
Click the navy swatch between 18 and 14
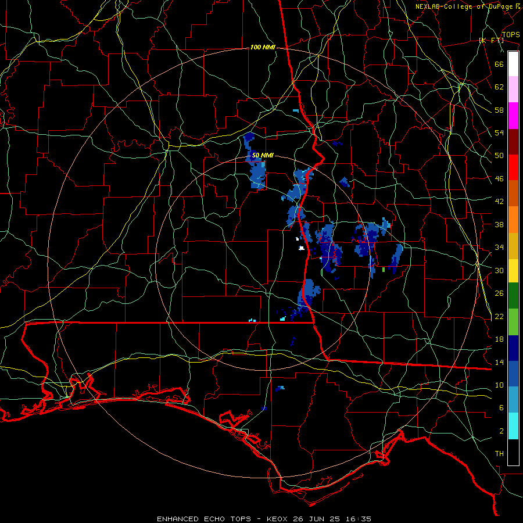(513, 348)
